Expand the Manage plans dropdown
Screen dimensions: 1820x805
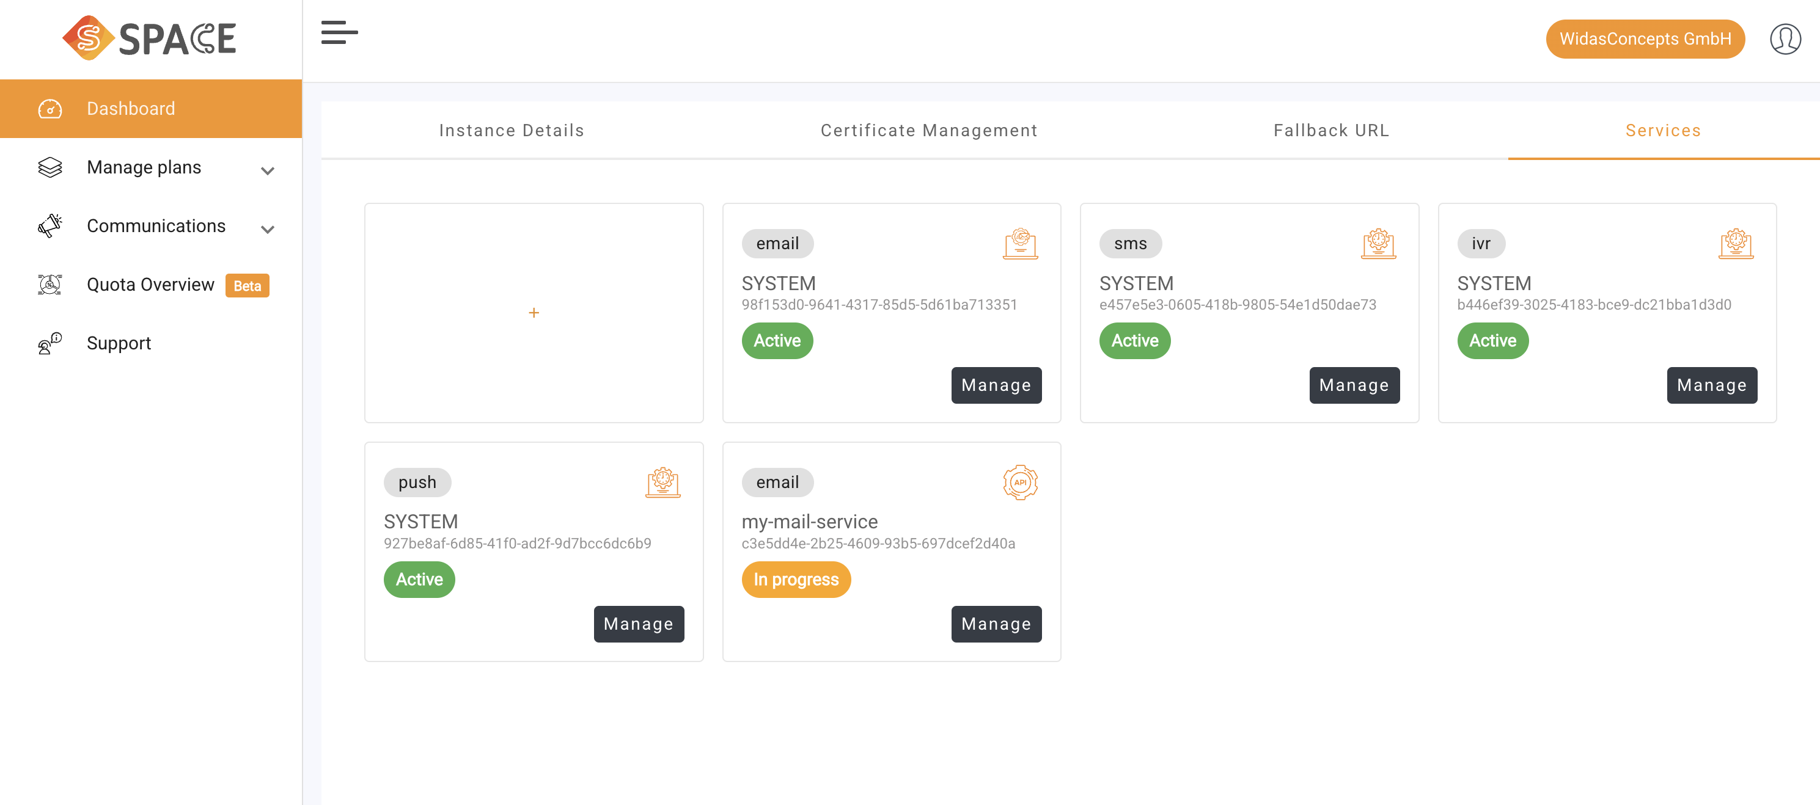[267, 170]
